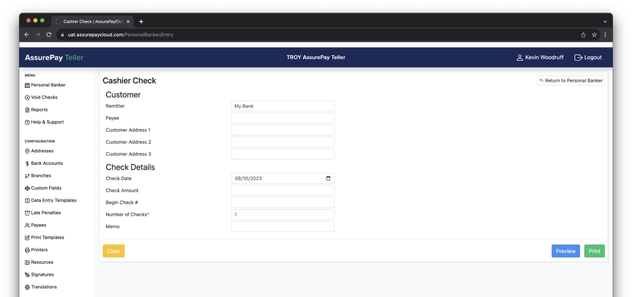632x297 pixels.
Task: Click the Void Checks circle-x icon
Action: [27, 98]
